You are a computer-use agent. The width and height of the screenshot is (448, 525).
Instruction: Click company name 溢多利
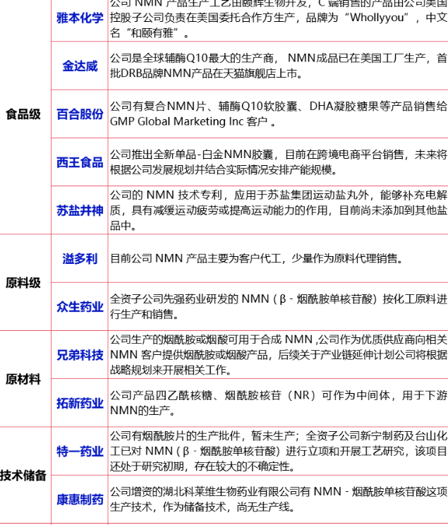[x=80, y=259]
